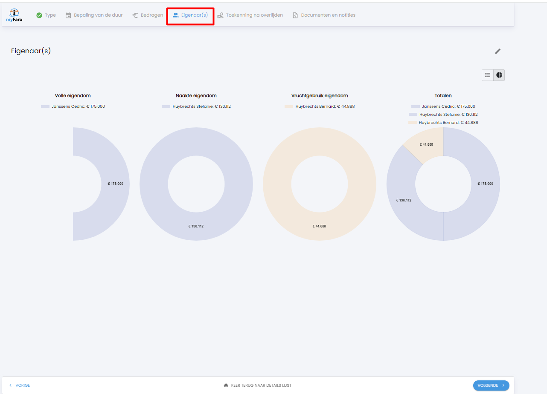Open Toekenning na overlijden tab

point(250,15)
